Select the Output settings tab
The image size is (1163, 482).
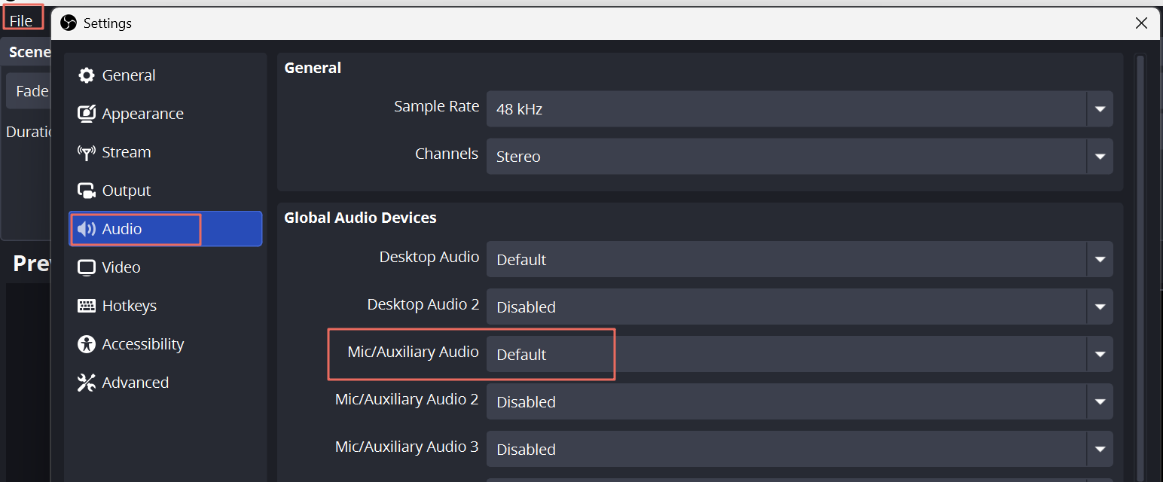click(166, 191)
